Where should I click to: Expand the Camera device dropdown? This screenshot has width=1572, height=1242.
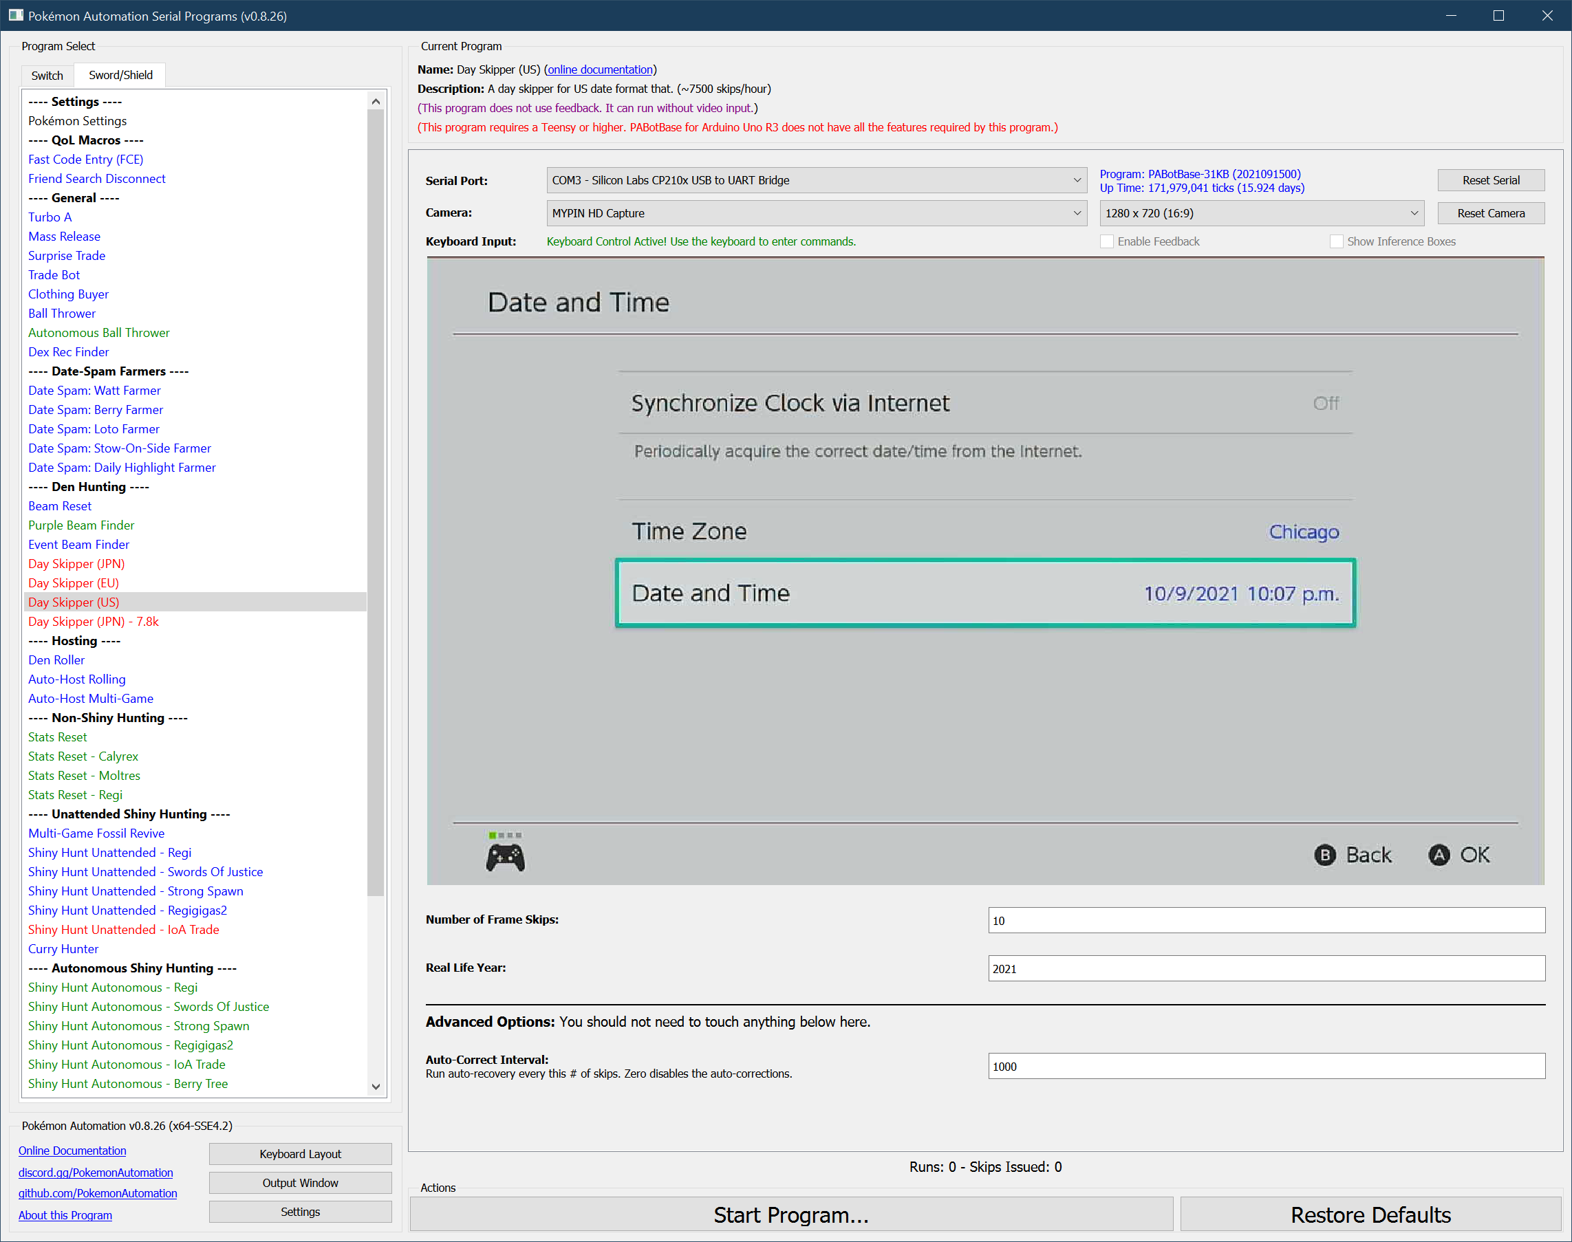815,213
